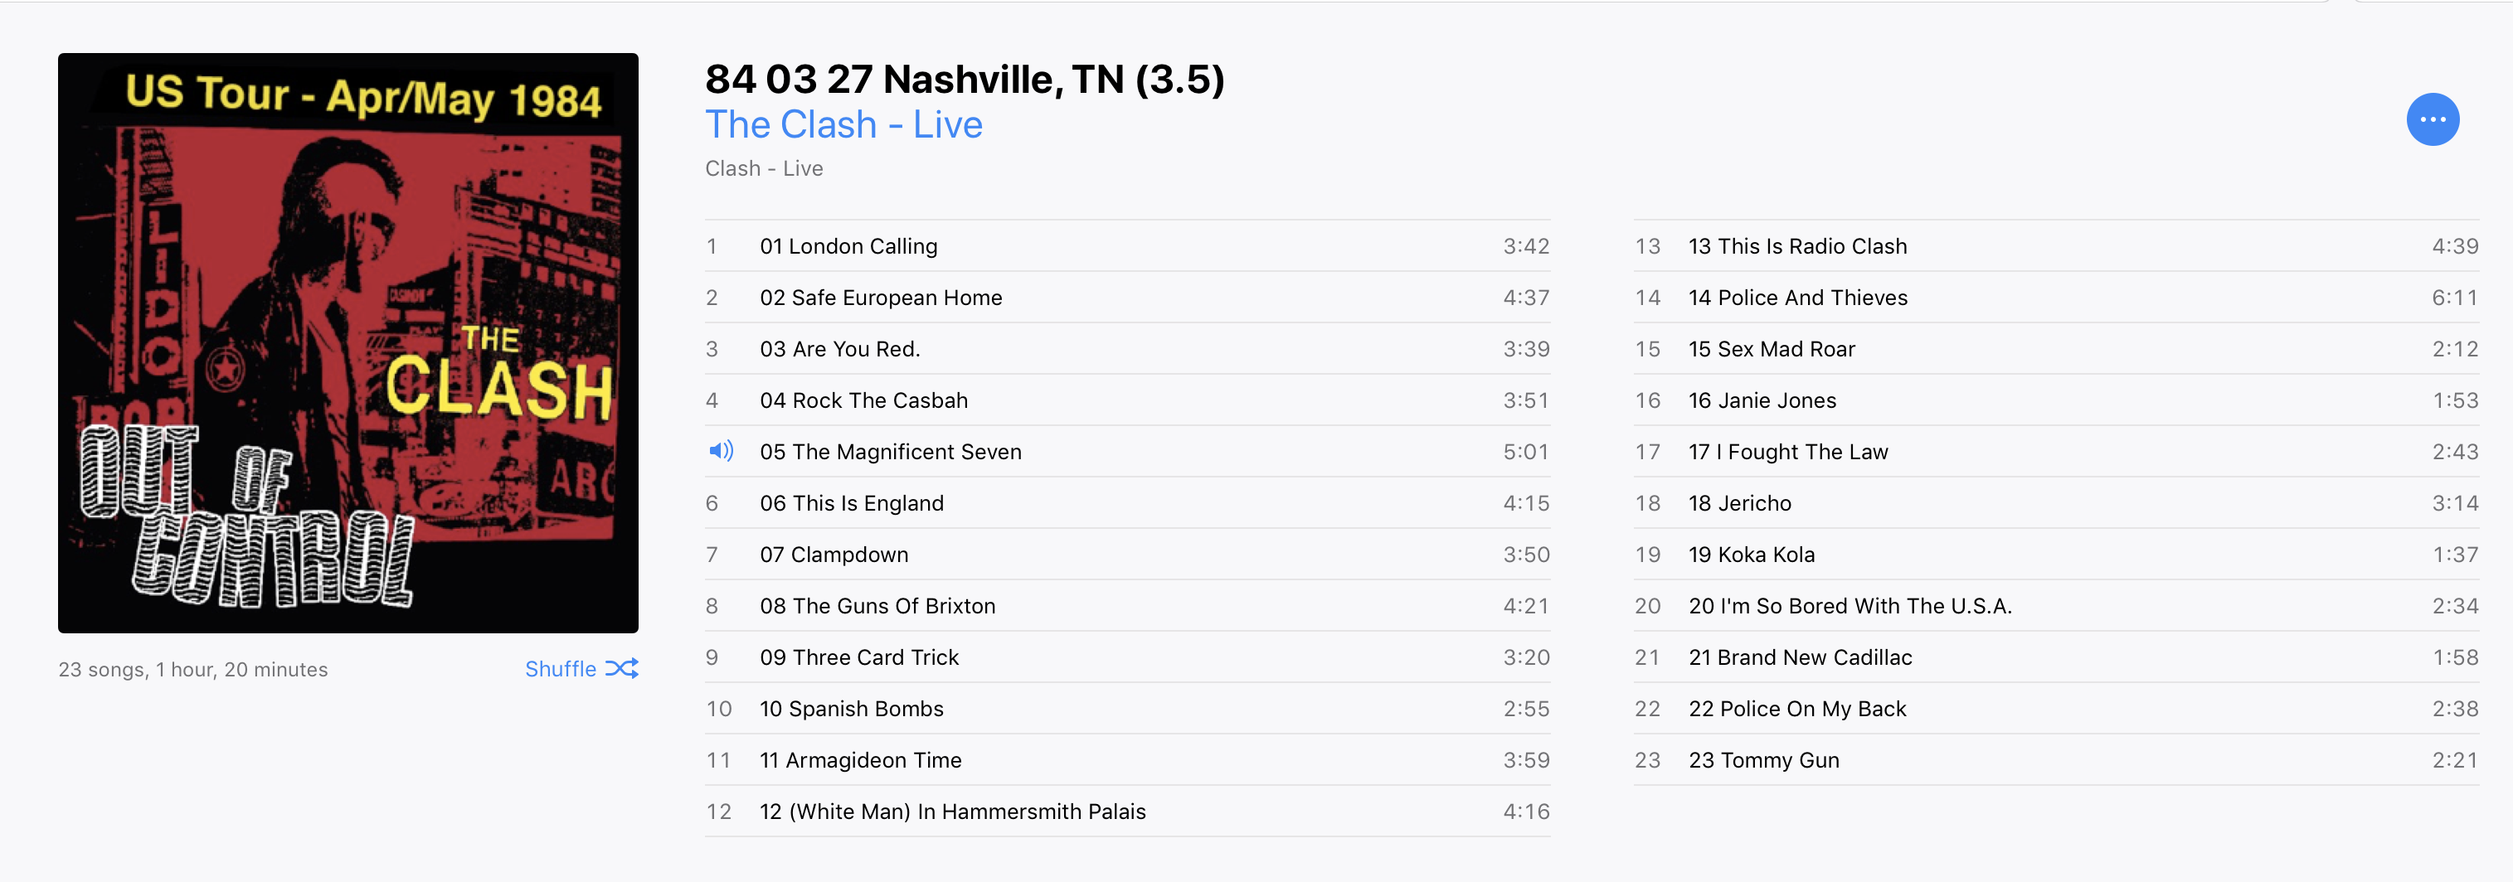Shuffle the album songs
The width and height of the screenshot is (2513, 882).
coord(581,669)
